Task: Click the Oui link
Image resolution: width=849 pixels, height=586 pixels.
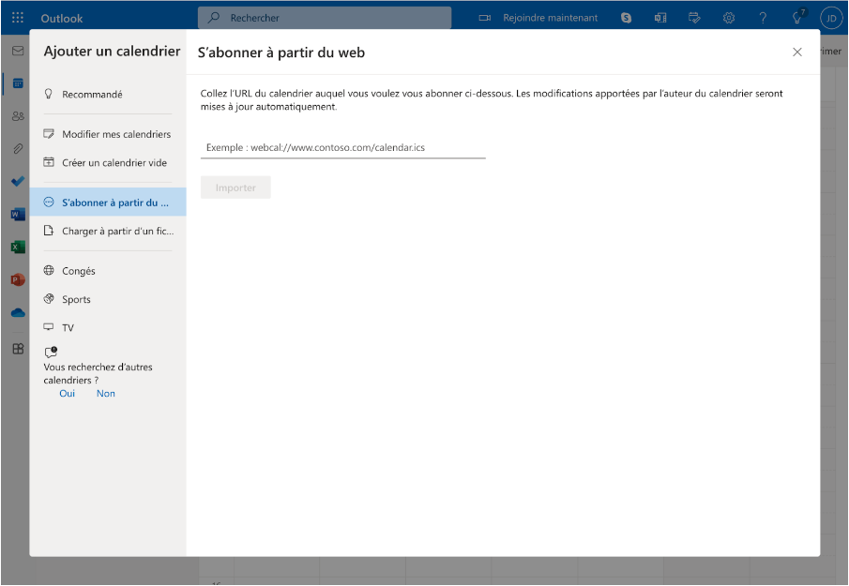Action: tap(68, 394)
